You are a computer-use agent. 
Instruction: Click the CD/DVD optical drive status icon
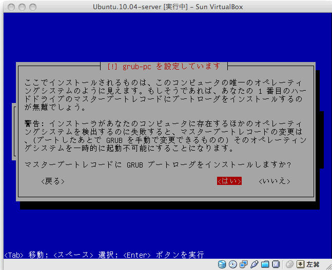pyautogui.click(x=233, y=264)
